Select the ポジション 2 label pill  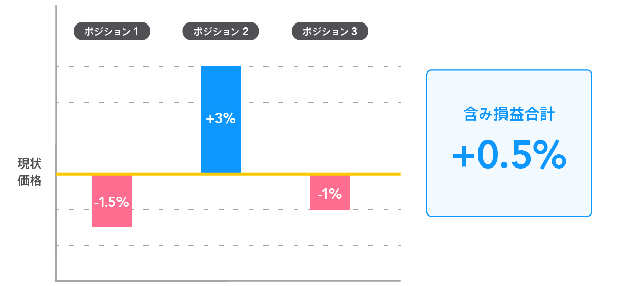(x=221, y=32)
